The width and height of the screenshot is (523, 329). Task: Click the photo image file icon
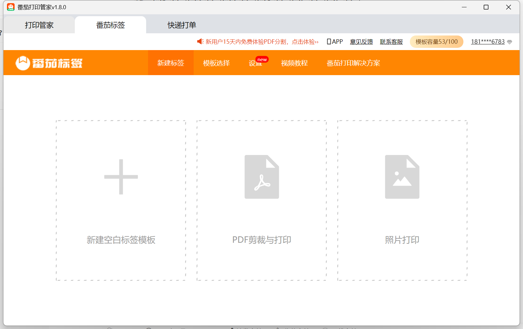pyautogui.click(x=402, y=177)
